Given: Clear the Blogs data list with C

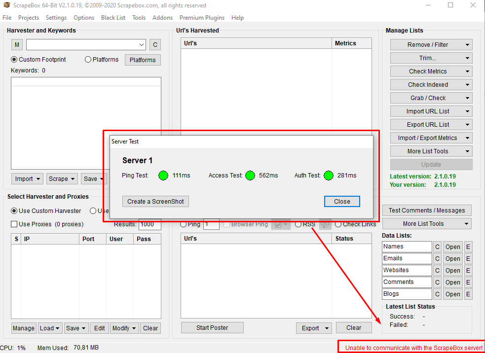Looking at the screenshot, I should point(437,294).
